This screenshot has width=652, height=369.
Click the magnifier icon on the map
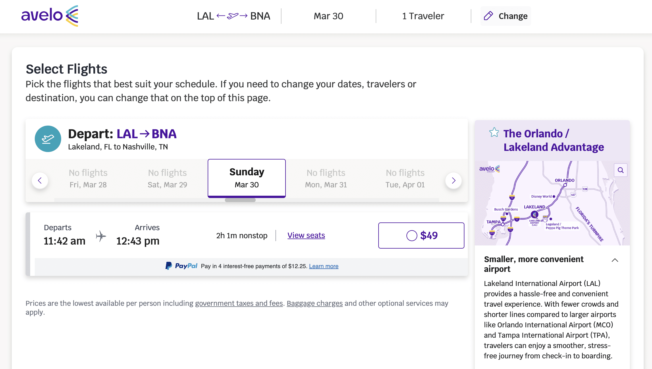tap(620, 170)
